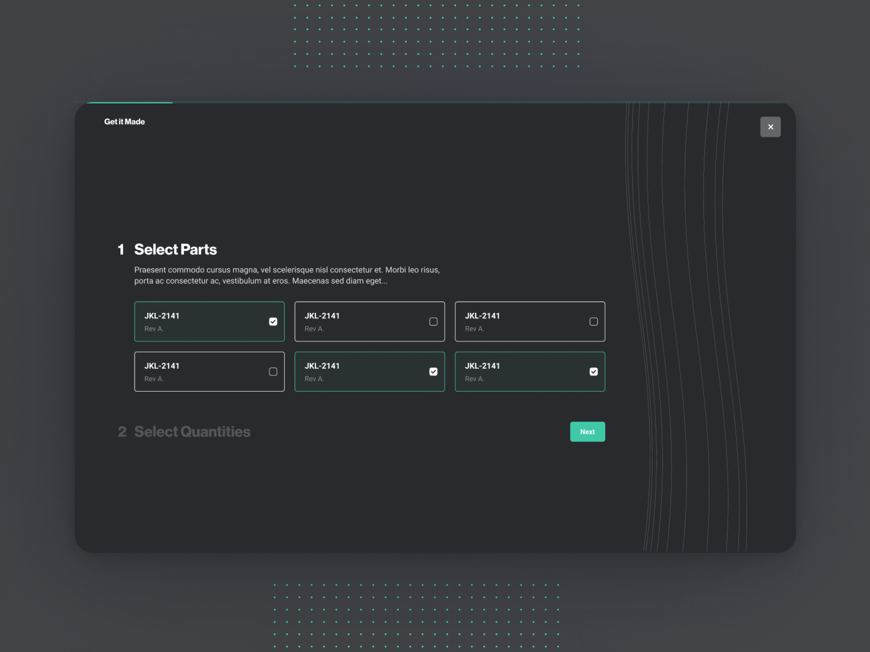This screenshot has height=652, width=870.
Task: Check the middle checkbox in top row
Action: point(433,322)
